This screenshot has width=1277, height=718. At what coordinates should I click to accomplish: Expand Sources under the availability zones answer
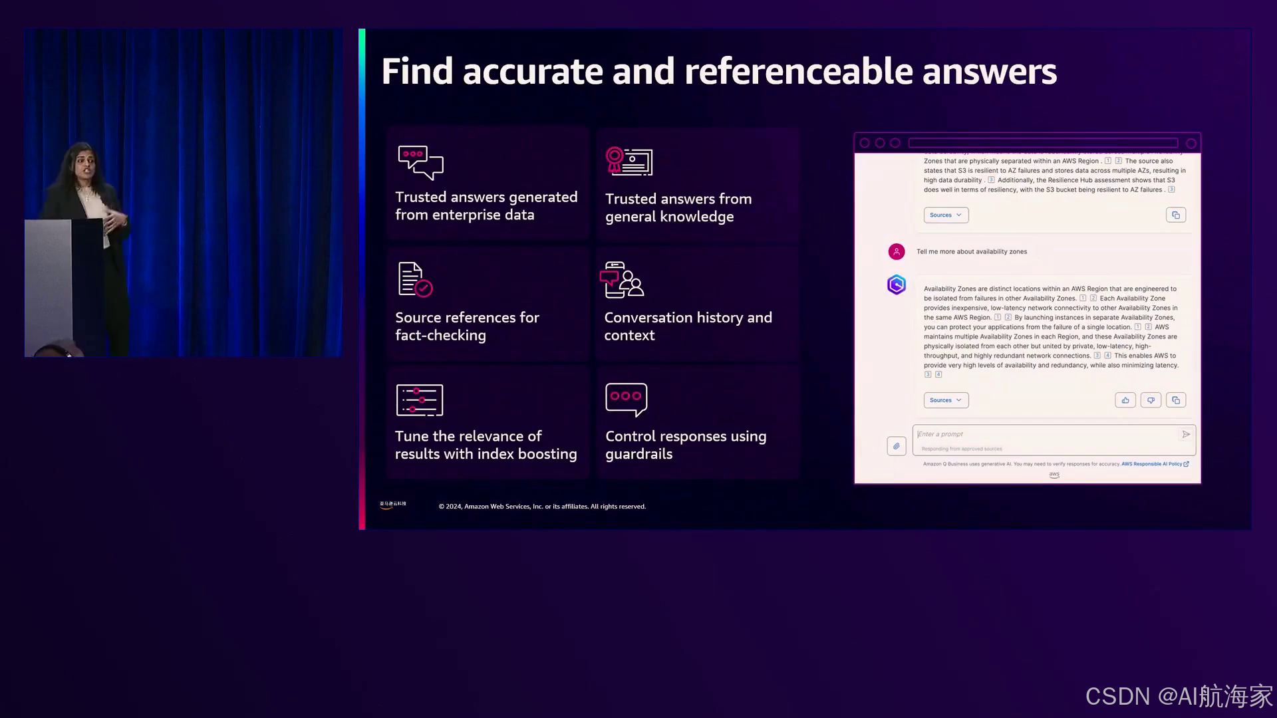pyautogui.click(x=945, y=400)
